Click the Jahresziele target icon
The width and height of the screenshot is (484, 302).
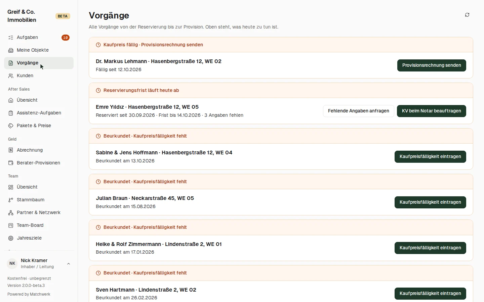pos(11,238)
